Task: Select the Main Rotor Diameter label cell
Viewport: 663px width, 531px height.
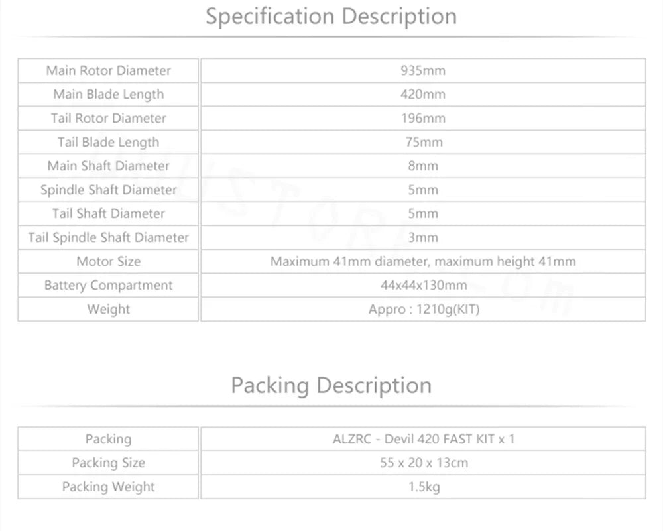Action: (108, 70)
